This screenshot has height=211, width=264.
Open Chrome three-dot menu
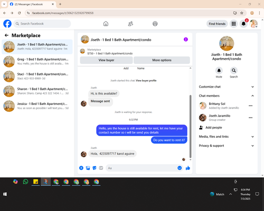coord(259,13)
